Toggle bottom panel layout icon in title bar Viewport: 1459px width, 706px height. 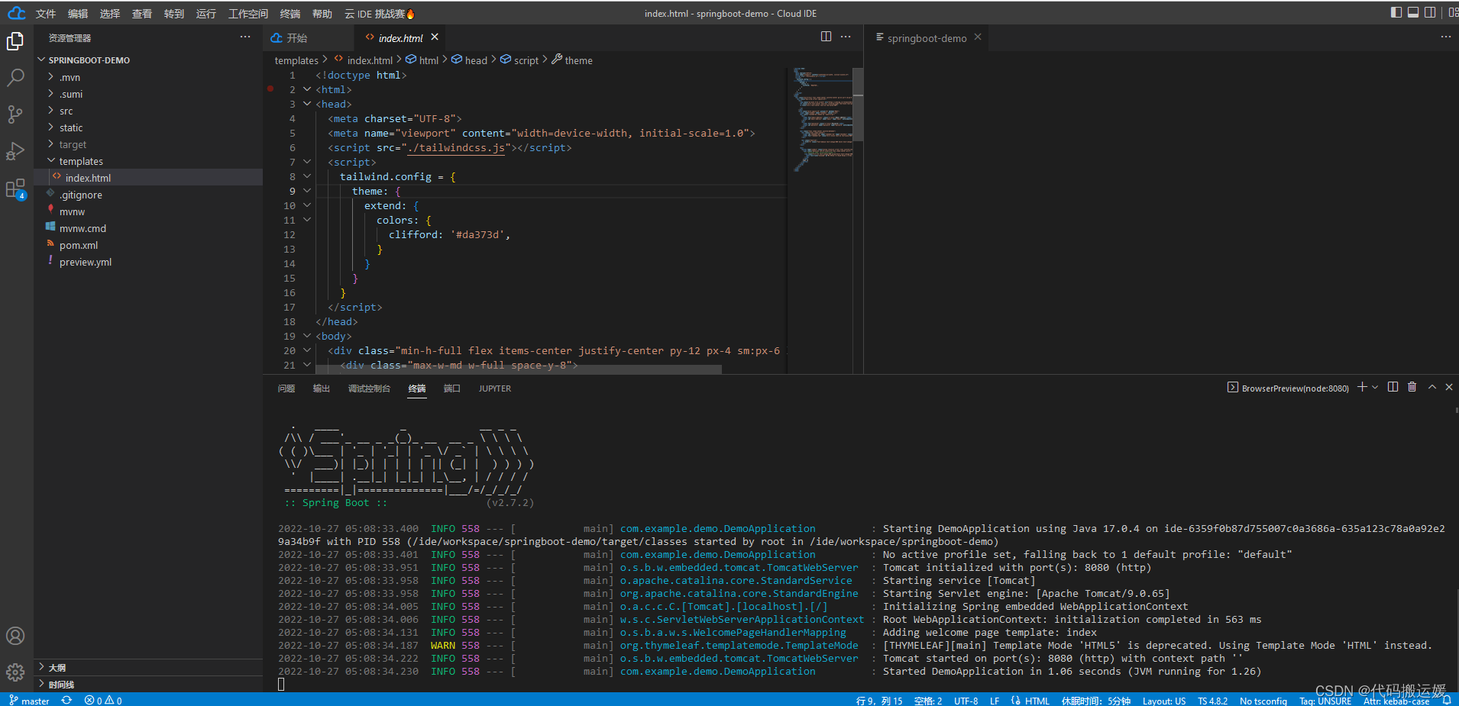pos(1413,12)
